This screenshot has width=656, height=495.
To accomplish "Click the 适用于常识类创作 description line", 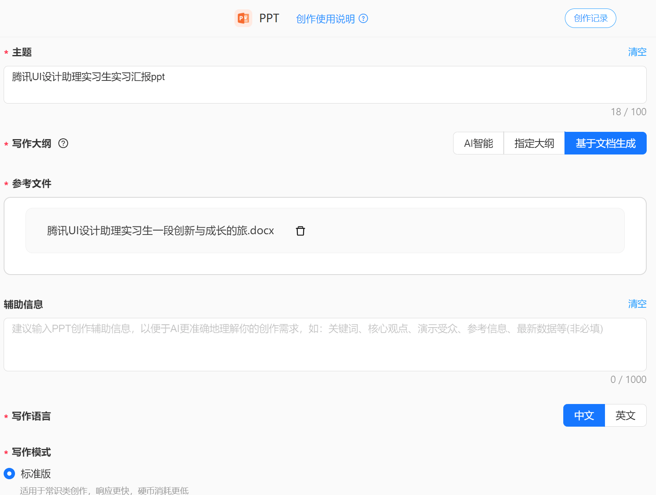I will pos(104,491).
